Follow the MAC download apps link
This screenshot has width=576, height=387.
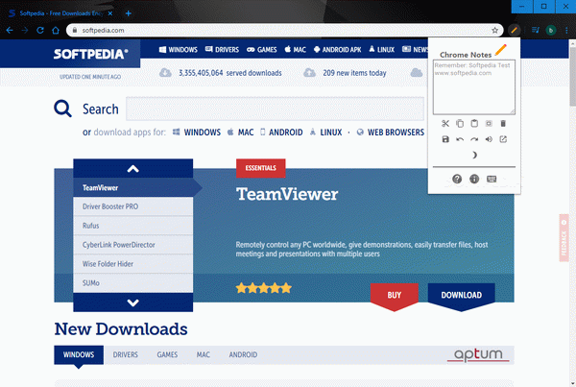click(241, 133)
